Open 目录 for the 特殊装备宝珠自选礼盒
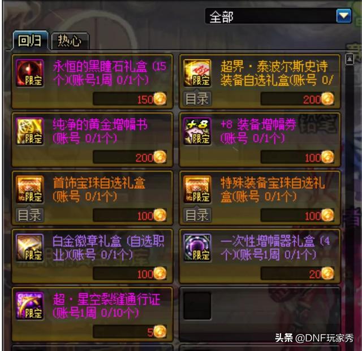 (197, 215)
